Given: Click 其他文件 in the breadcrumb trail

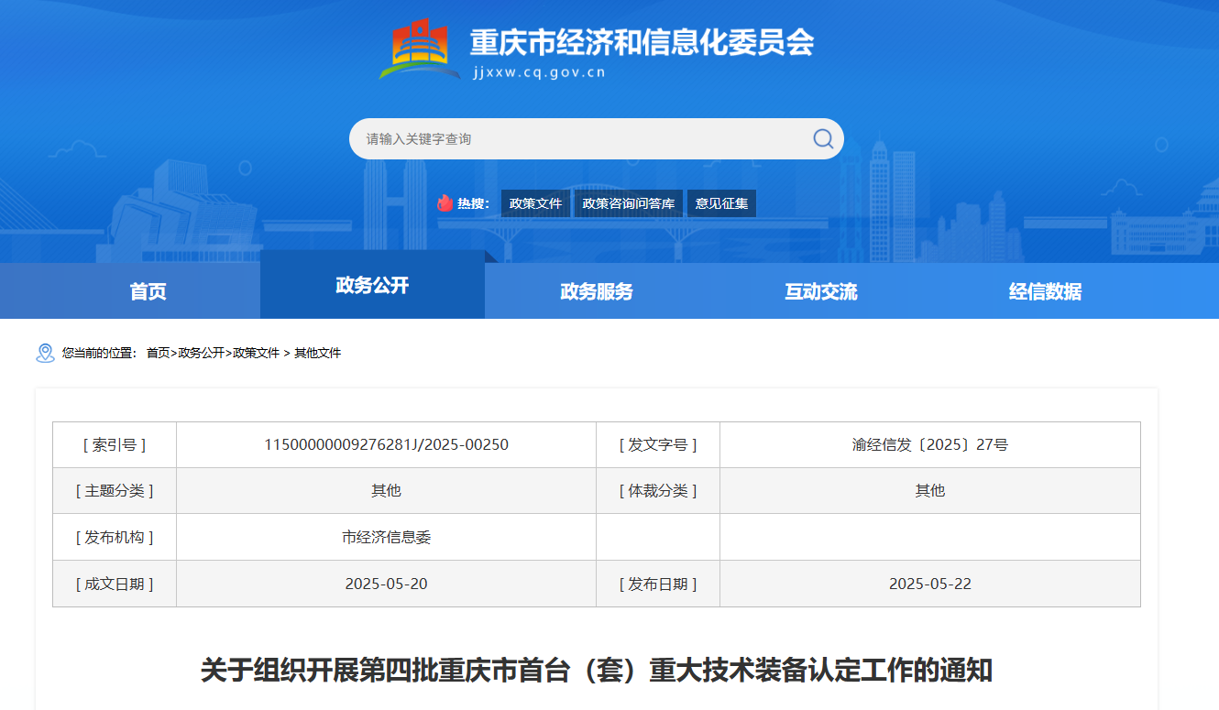Looking at the screenshot, I should coord(317,353).
